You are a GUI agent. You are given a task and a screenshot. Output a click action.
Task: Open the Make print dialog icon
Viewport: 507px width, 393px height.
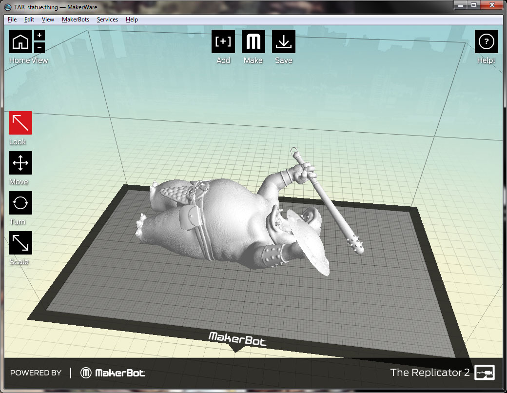coord(253,42)
